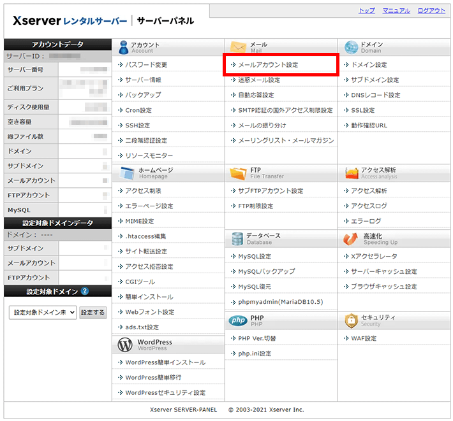This screenshot has width=453, height=421.
Task: Open the トップ link
Action: [367, 11]
